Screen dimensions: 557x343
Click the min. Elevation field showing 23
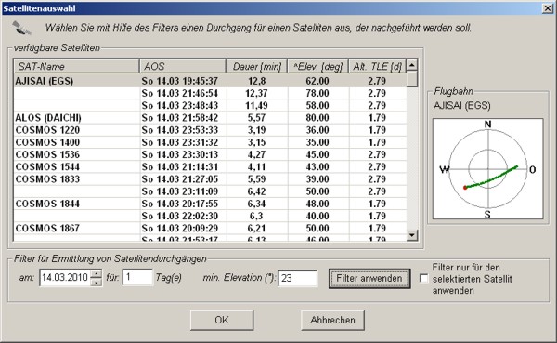click(298, 278)
